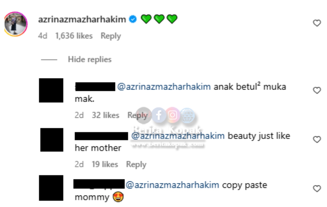Open the @azrinazmazharhakim mention in second reply
Screen dimensions: 327x207
pos(178,135)
